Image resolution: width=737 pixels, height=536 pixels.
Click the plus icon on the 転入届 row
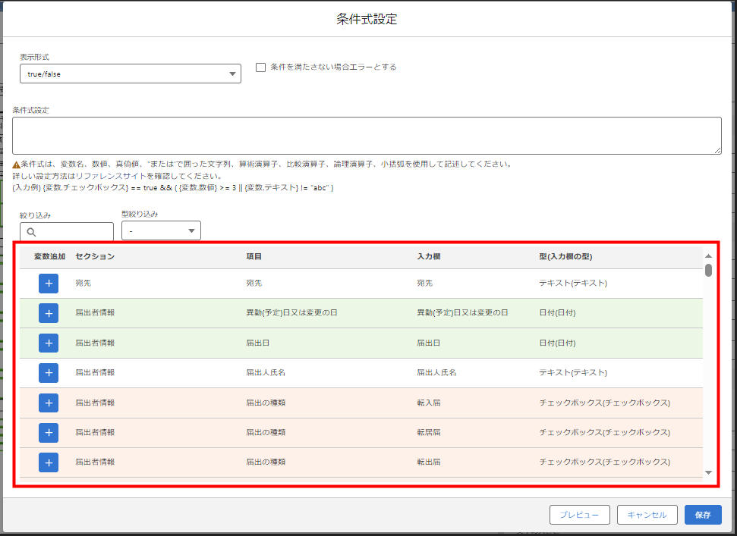[48, 403]
